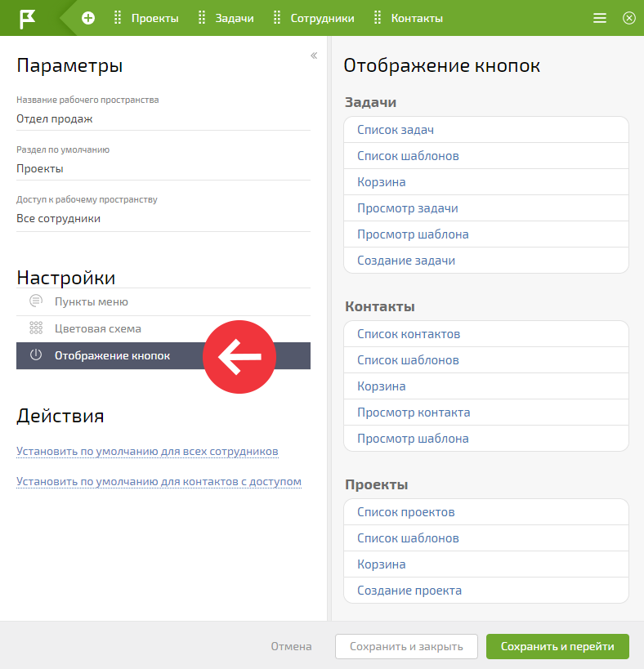This screenshot has width=644, height=669.
Task: Select Создание проекта under Проекты
Action: point(486,591)
